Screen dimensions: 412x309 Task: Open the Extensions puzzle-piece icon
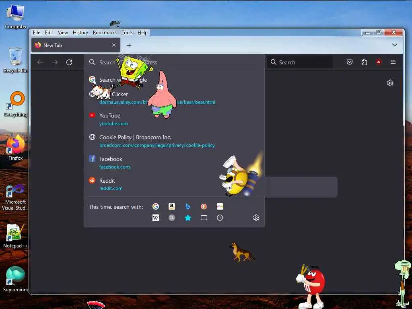tap(364, 62)
